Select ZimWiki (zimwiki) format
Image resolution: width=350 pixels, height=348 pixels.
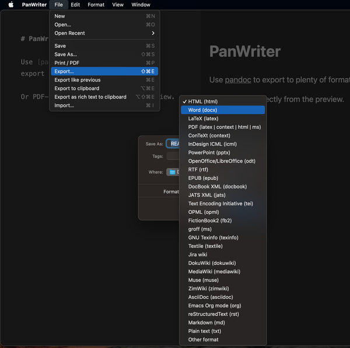tap(223, 289)
